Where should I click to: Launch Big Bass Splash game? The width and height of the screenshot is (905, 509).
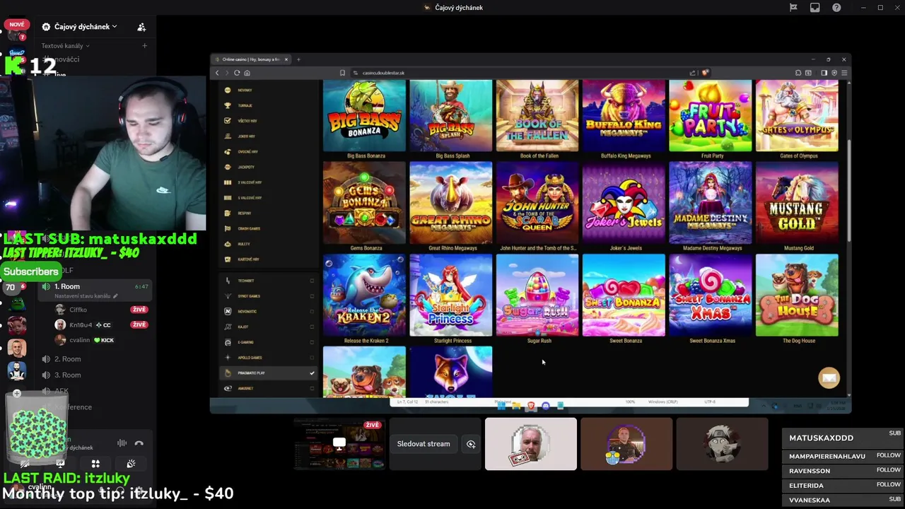coord(451,116)
